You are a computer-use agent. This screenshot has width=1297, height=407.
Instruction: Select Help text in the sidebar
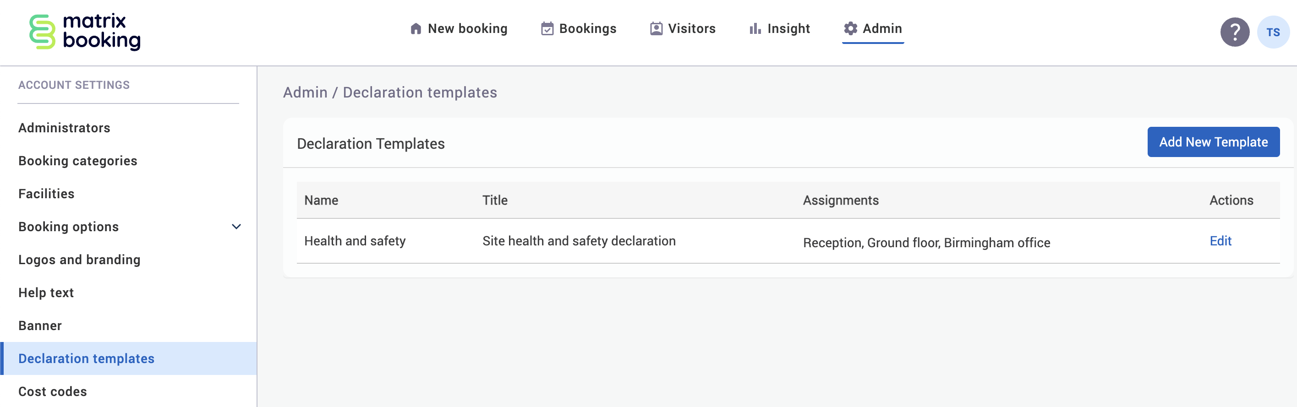click(46, 293)
